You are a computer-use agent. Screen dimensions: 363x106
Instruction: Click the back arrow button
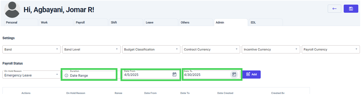(334, 9)
